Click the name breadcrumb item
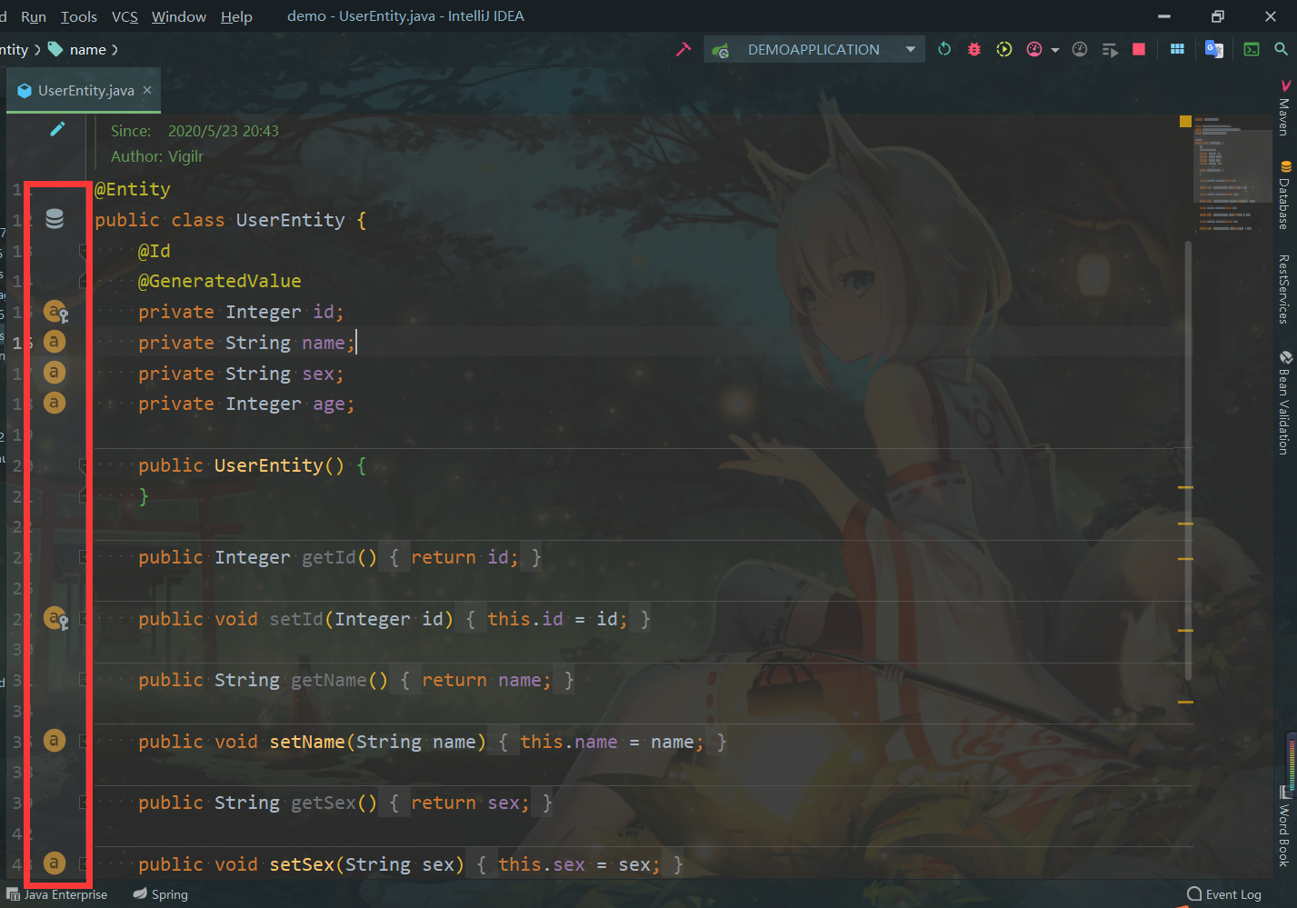 (x=88, y=50)
